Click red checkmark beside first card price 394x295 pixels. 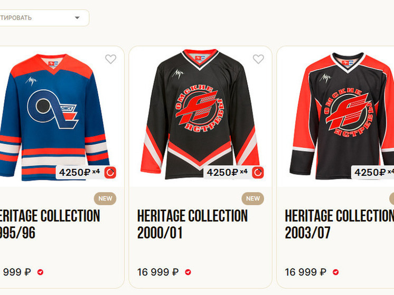41,272
